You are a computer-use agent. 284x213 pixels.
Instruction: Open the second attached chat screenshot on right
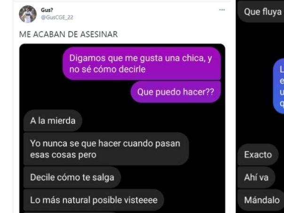260,106
